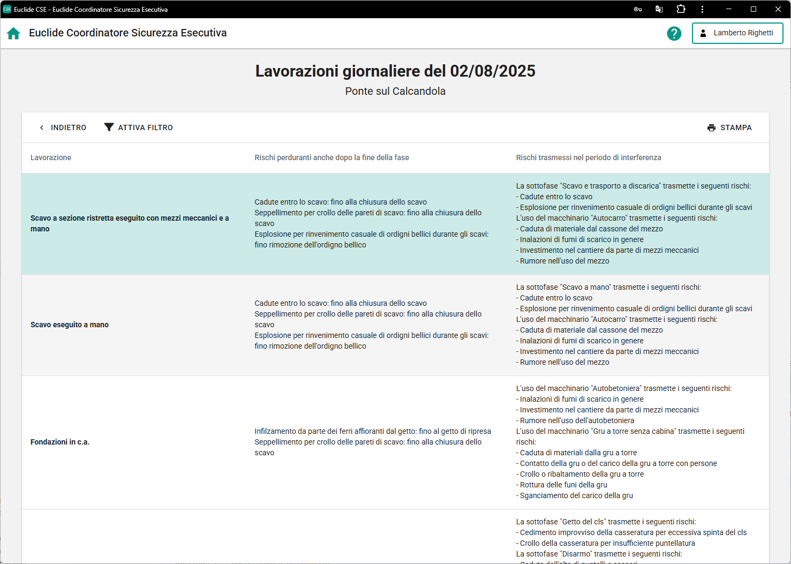This screenshot has width=791, height=564.
Task: Click the Lavorazione column header
Action: click(x=51, y=157)
